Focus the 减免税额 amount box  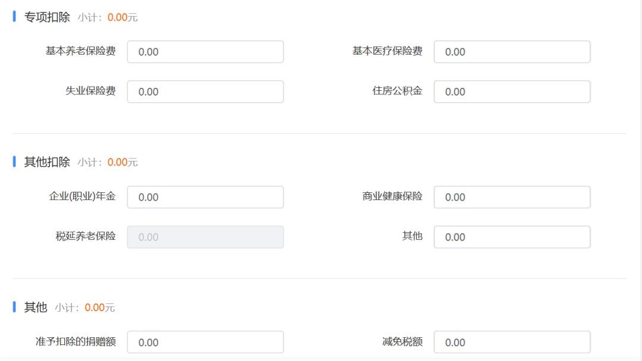[512, 342]
